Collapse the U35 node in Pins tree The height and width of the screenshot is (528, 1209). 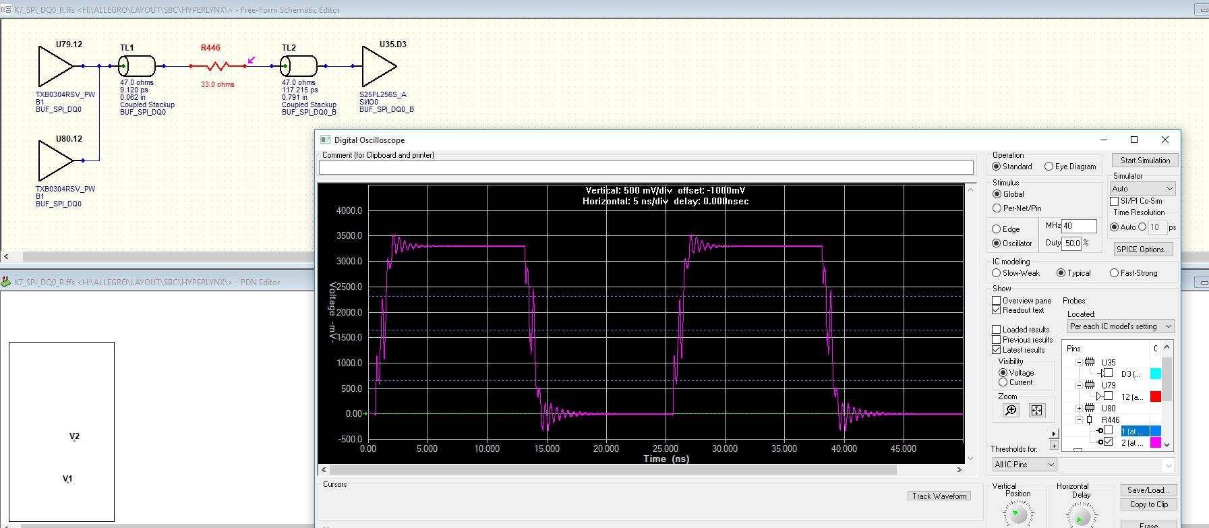tap(1078, 362)
